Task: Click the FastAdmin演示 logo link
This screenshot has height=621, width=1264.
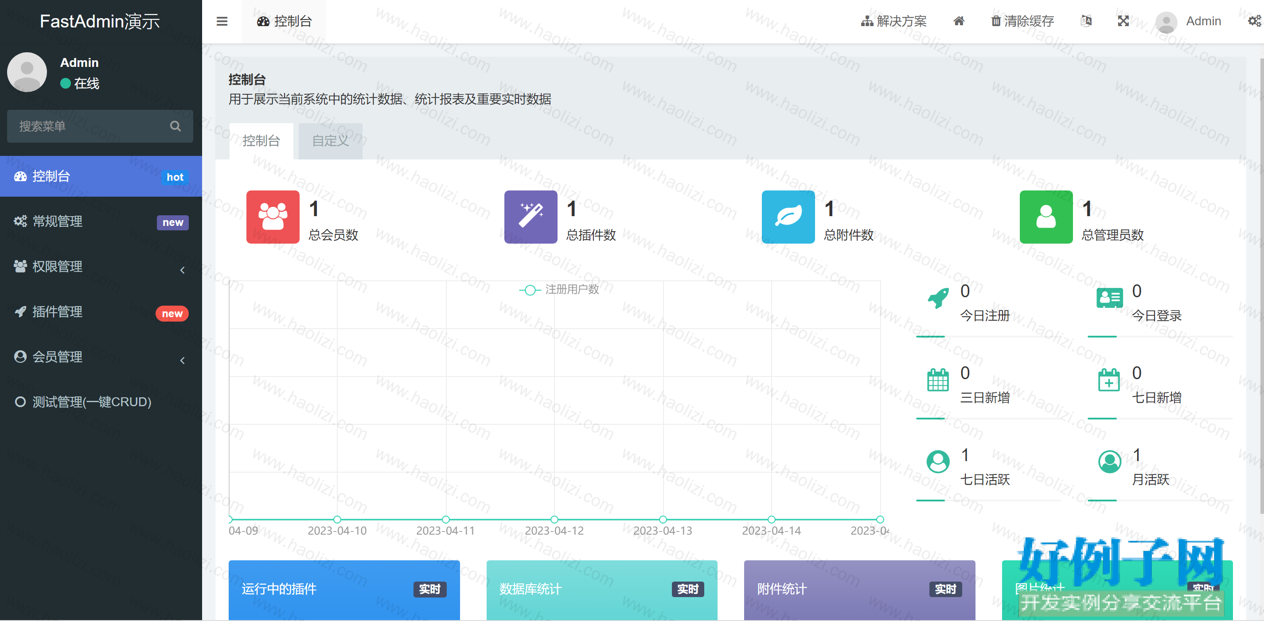Action: click(100, 22)
